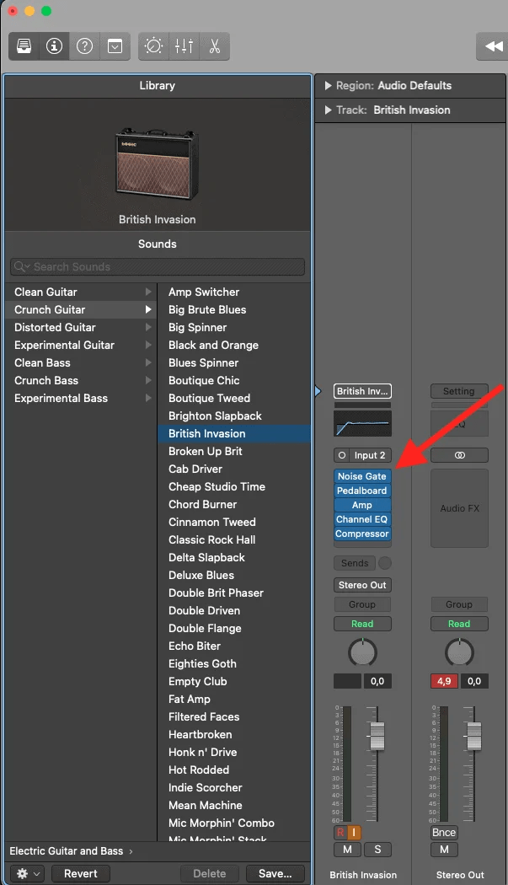
Task: Solo the British Invasion channel strip
Action: (377, 850)
